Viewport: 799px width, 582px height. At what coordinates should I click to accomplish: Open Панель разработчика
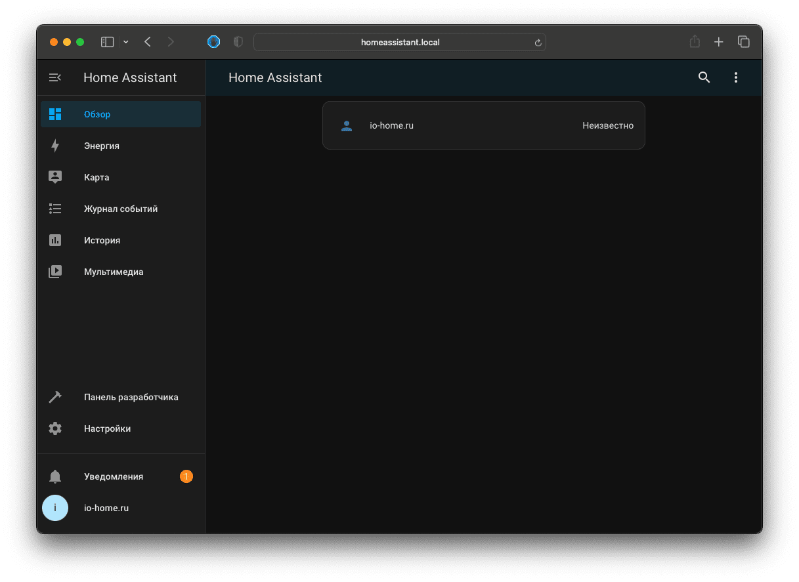coord(121,397)
